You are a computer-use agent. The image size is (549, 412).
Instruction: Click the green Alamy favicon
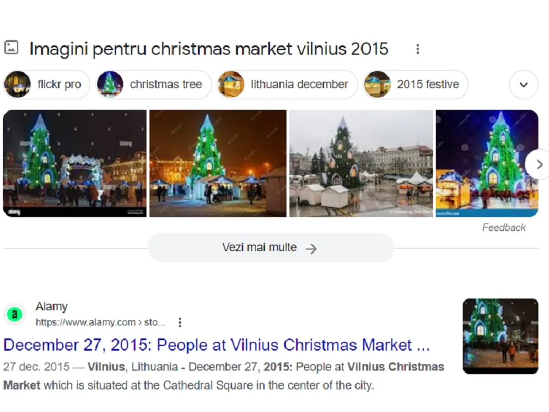(x=14, y=314)
